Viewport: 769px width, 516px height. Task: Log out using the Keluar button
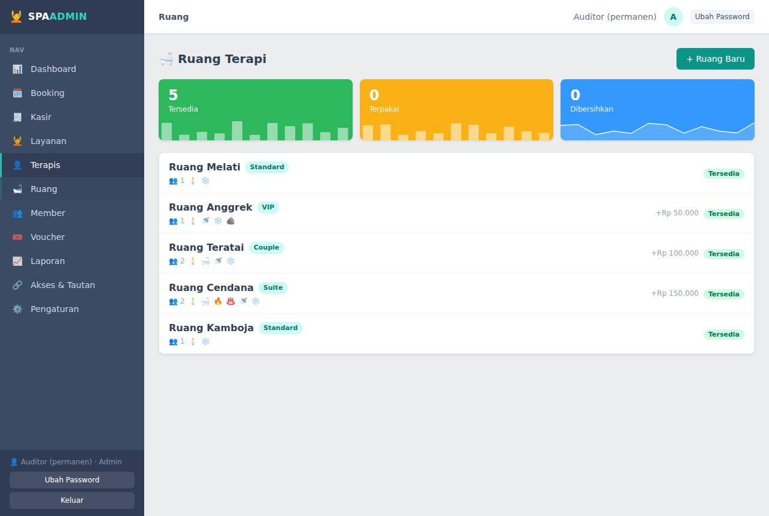72,500
